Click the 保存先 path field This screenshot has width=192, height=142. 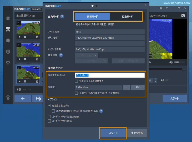click(x=98, y=87)
